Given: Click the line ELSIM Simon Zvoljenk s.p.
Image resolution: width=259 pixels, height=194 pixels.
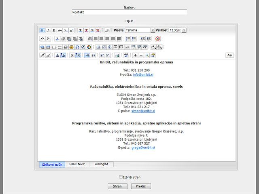Looking at the screenshot, I should [136, 95].
